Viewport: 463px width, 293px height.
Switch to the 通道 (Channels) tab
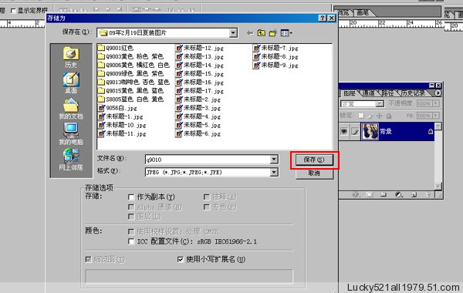point(369,93)
